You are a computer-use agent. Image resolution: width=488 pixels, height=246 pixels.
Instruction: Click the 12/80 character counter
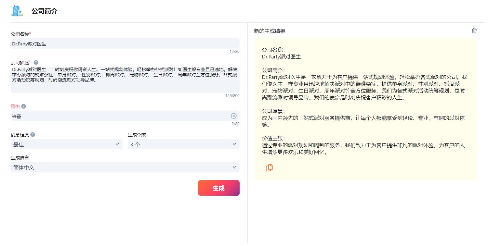pyautogui.click(x=234, y=52)
